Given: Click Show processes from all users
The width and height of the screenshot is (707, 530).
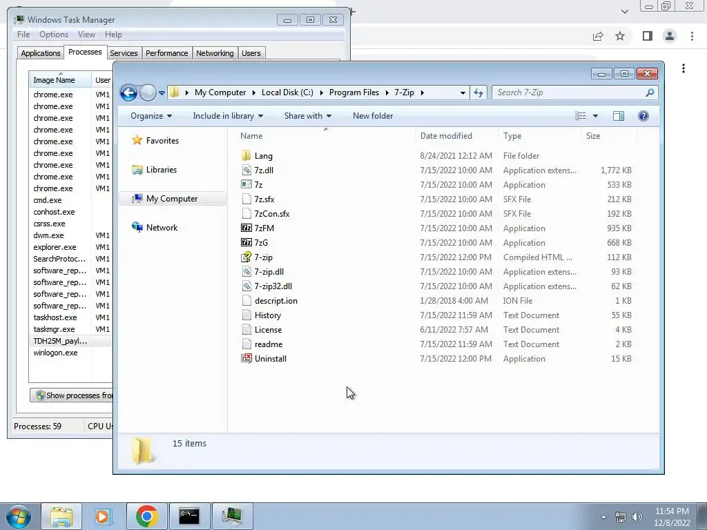Looking at the screenshot, I should [x=72, y=395].
